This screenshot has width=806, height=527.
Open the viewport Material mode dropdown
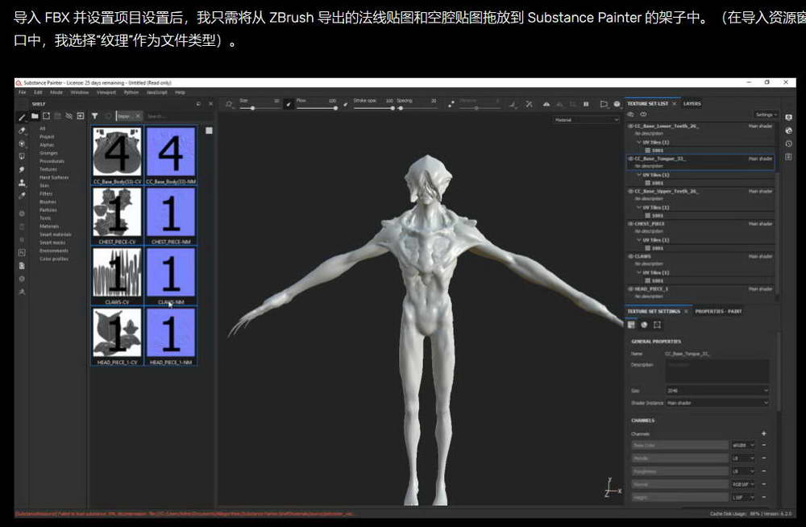[586, 120]
